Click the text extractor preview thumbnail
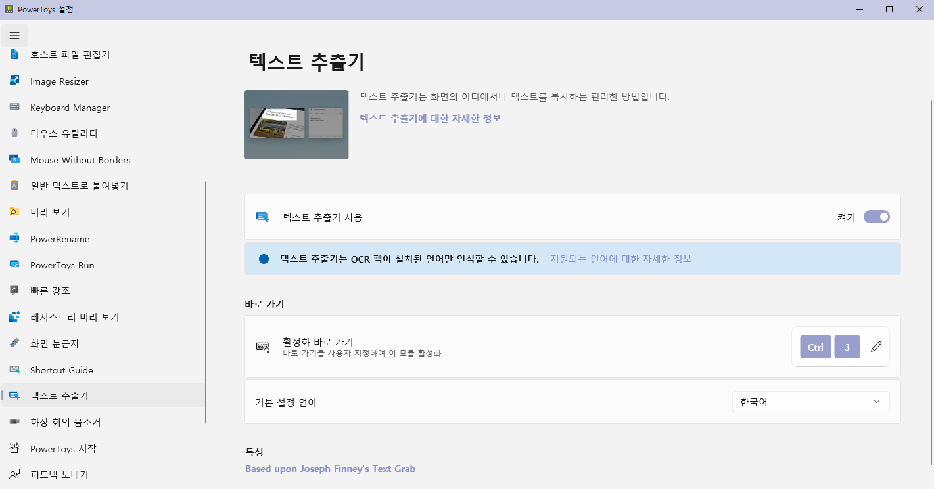The width and height of the screenshot is (934, 489). coord(296,125)
